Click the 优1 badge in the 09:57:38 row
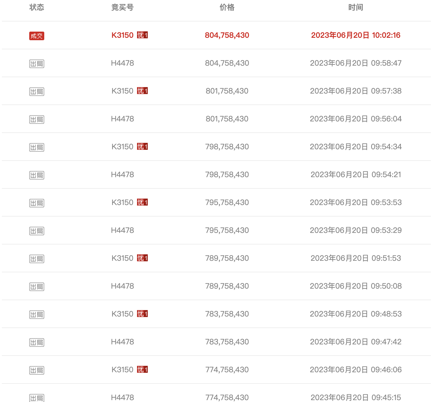The image size is (436, 402). pos(142,91)
